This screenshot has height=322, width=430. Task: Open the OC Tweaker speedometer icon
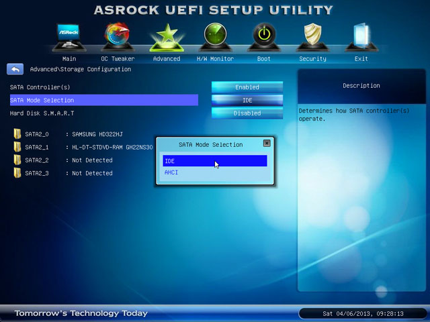(118, 38)
